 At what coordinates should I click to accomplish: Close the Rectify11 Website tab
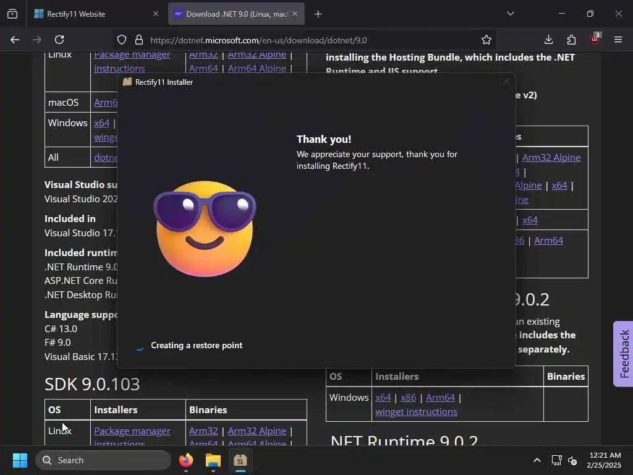[x=156, y=14]
